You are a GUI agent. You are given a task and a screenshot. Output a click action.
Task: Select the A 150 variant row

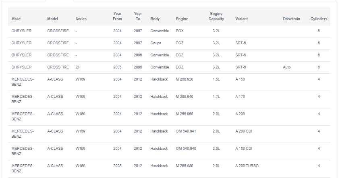click(169, 82)
